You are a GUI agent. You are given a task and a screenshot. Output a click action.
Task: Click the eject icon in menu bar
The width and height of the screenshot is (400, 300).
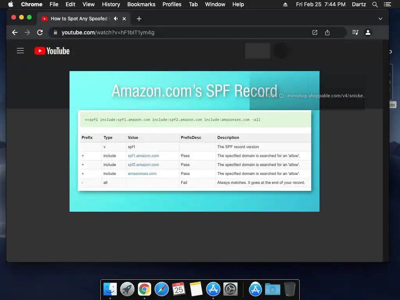tap(285, 4)
